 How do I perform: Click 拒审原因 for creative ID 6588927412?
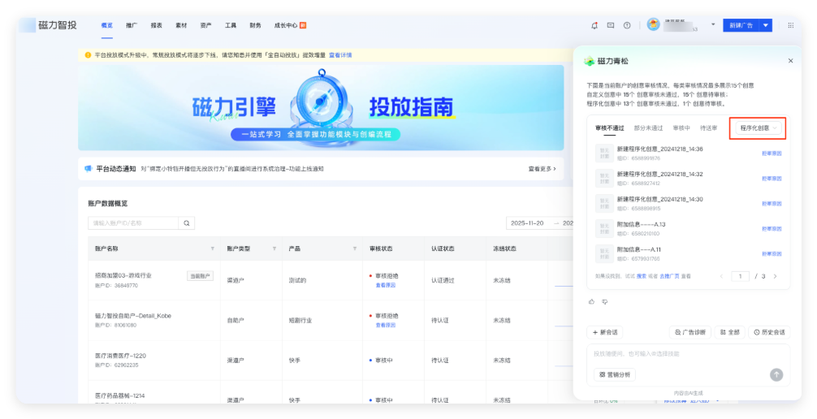772,179
